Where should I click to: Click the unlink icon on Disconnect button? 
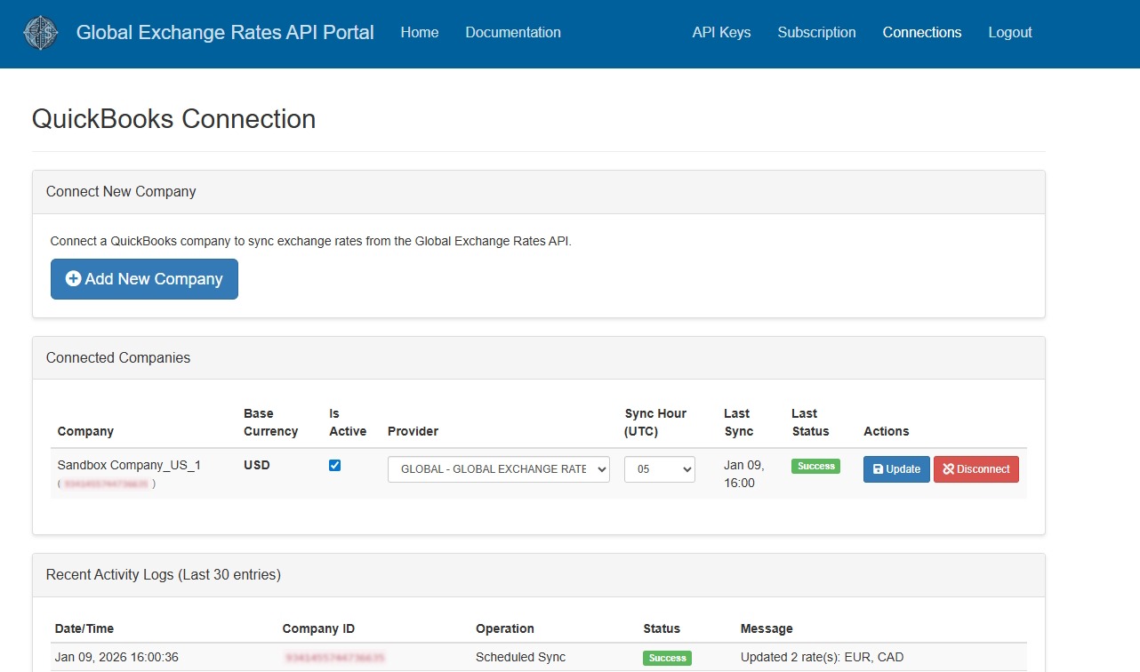pyautogui.click(x=949, y=469)
